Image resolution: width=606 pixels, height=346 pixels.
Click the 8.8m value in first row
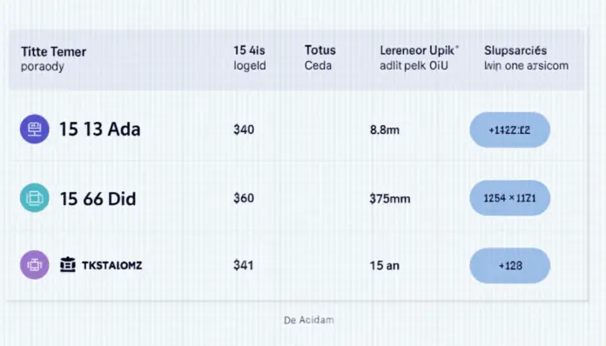tap(385, 130)
